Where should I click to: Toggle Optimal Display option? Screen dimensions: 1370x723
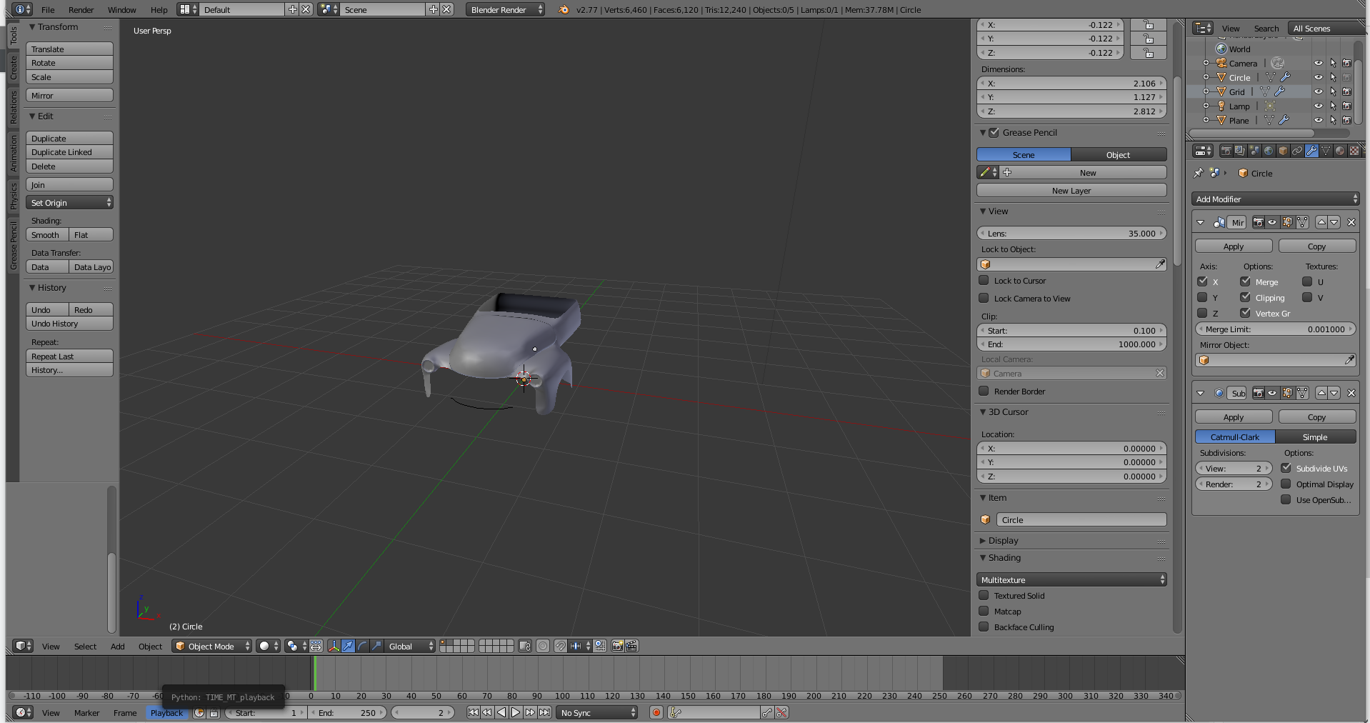click(x=1286, y=484)
